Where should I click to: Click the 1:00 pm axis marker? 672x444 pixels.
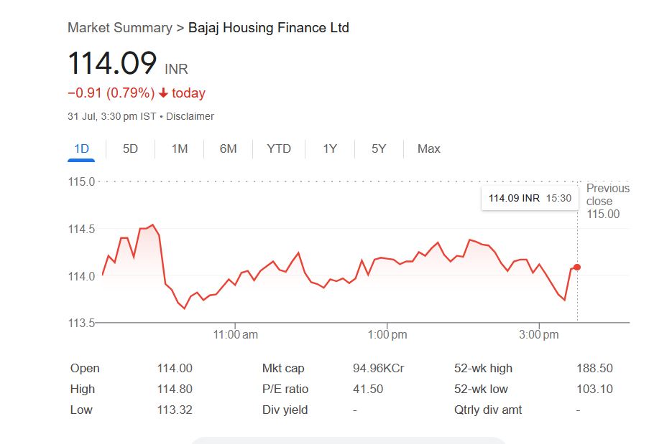pyautogui.click(x=387, y=334)
